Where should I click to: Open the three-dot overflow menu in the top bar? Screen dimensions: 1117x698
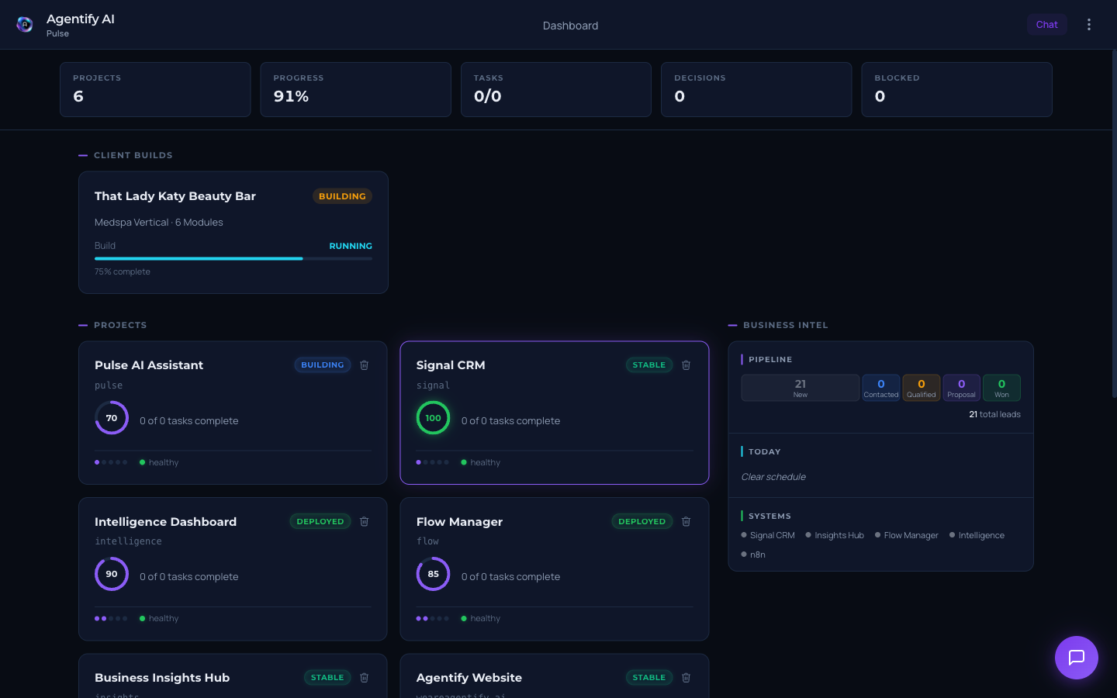click(1089, 24)
